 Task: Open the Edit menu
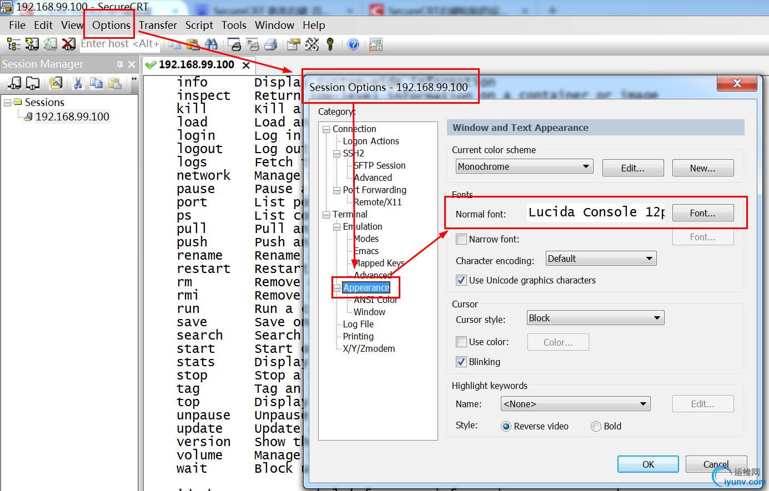43,25
